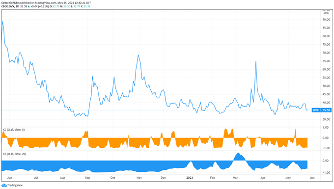Click the CC (CL1!, close, 5) indicator label
334x189 pixels.
pyautogui.click(x=14, y=130)
